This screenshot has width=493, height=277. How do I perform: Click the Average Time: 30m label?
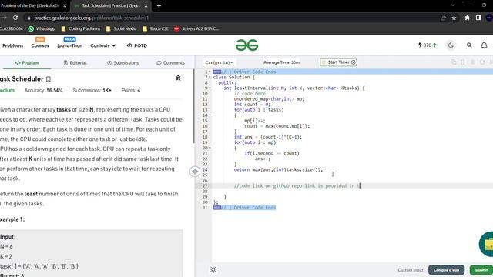[x=281, y=62]
